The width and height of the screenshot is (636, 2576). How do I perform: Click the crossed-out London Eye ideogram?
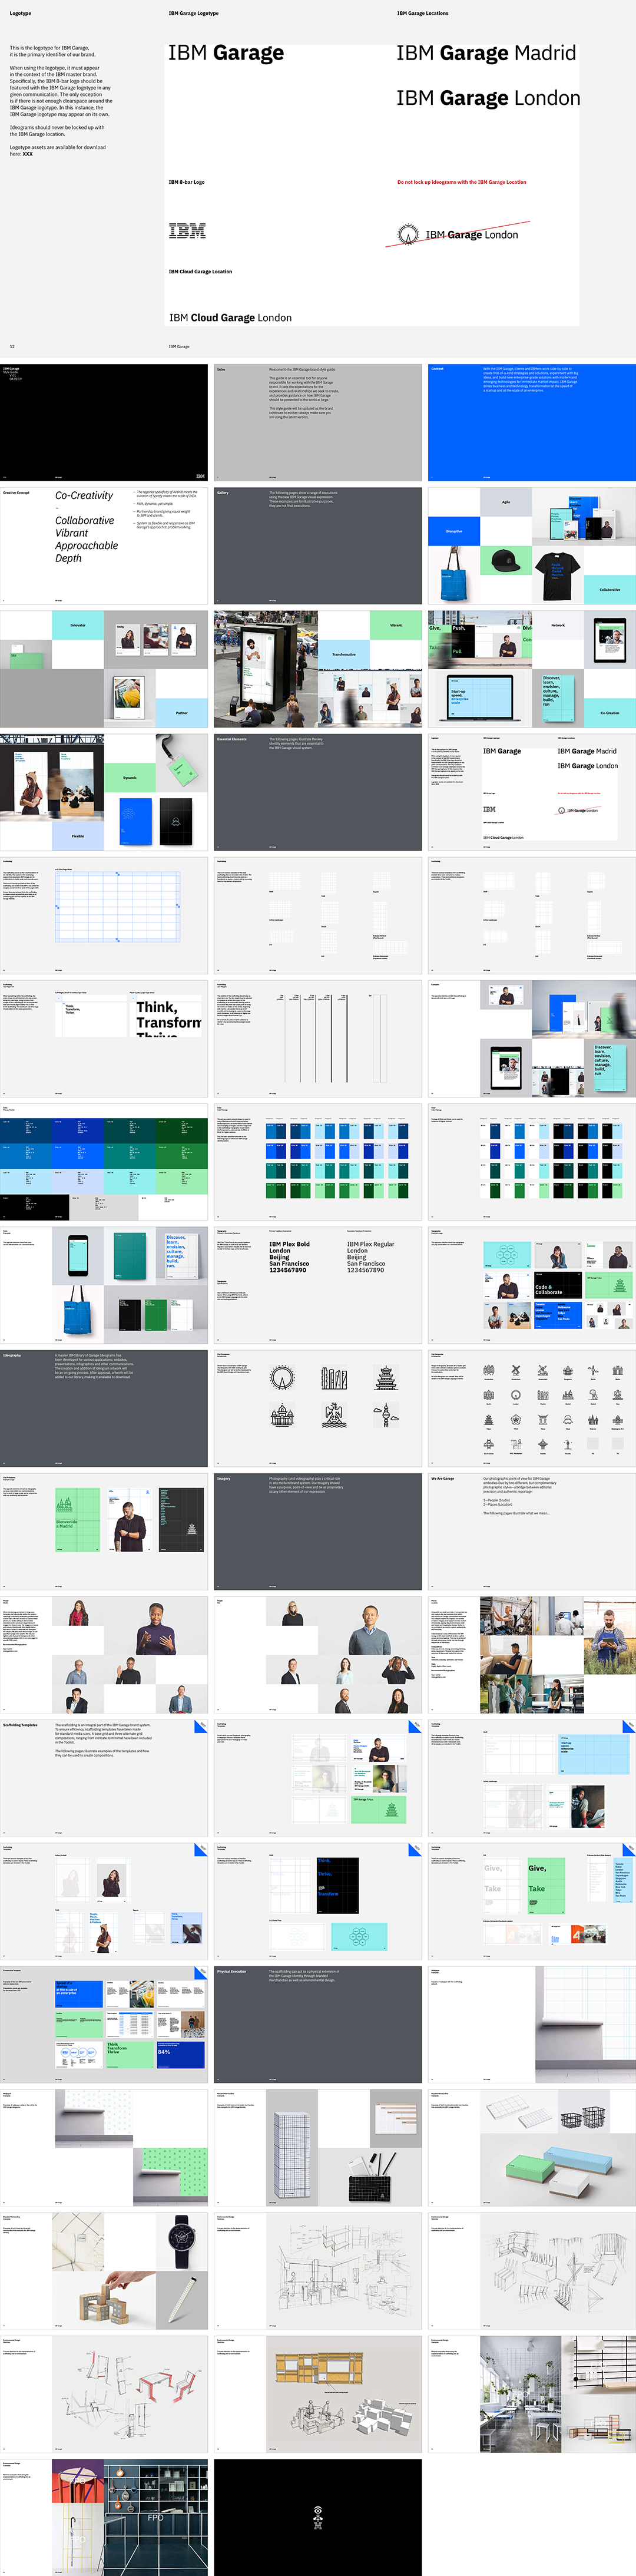click(x=406, y=235)
